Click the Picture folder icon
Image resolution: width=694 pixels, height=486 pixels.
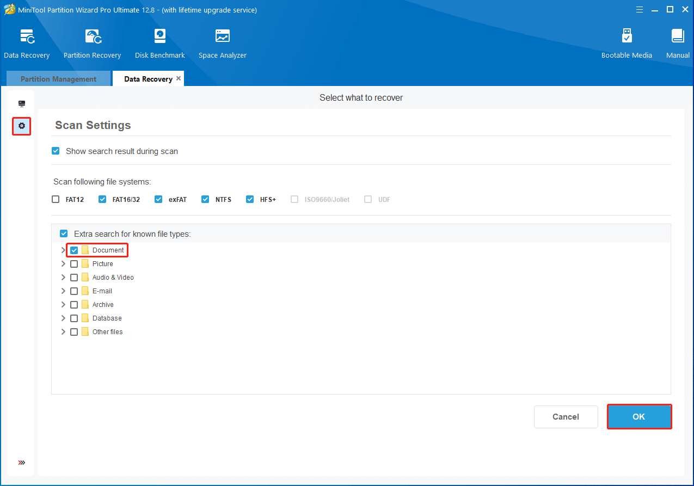point(85,264)
